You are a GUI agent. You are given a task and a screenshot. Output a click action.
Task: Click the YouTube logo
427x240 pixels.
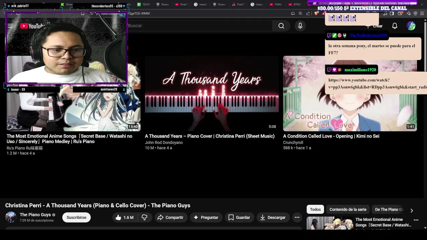coord(33,26)
